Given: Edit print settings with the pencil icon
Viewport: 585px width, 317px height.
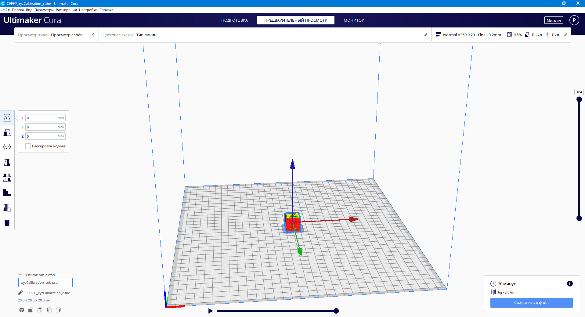Looking at the screenshot, I should click(x=565, y=35).
